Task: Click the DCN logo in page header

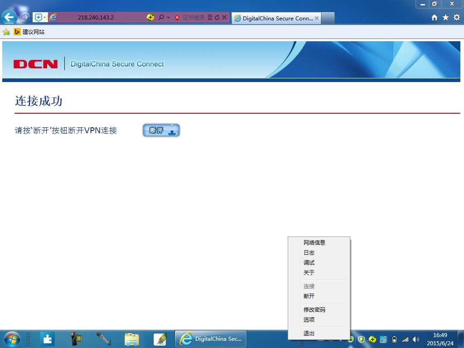Action: click(35, 64)
